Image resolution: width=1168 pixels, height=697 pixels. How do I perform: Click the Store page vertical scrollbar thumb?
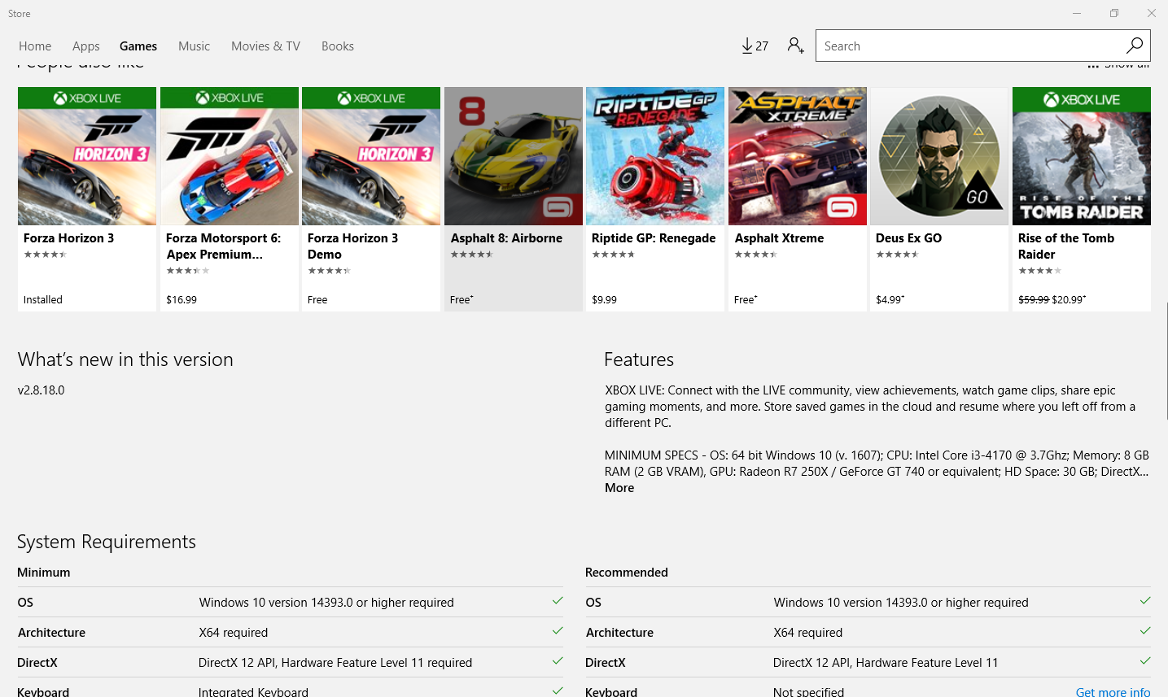pos(1166,361)
